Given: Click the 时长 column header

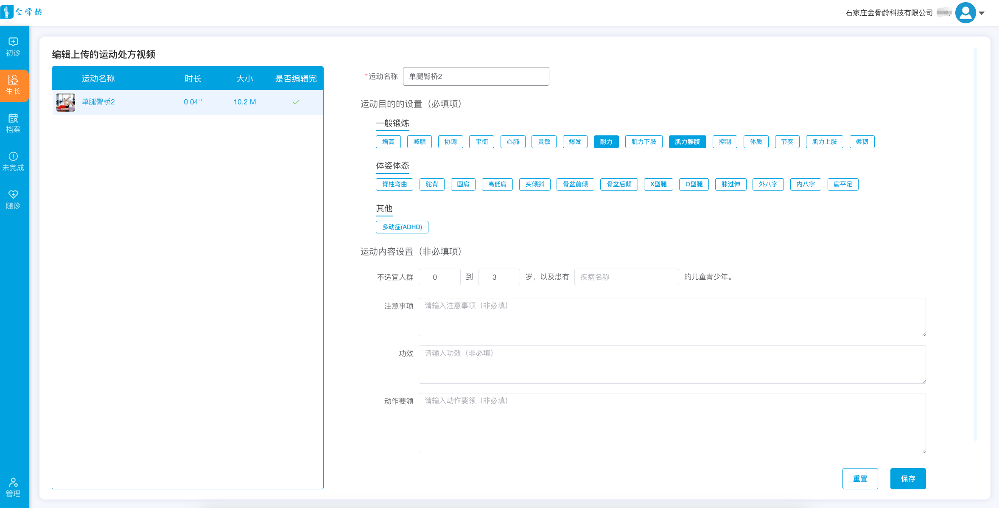Looking at the screenshot, I should click(x=193, y=79).
